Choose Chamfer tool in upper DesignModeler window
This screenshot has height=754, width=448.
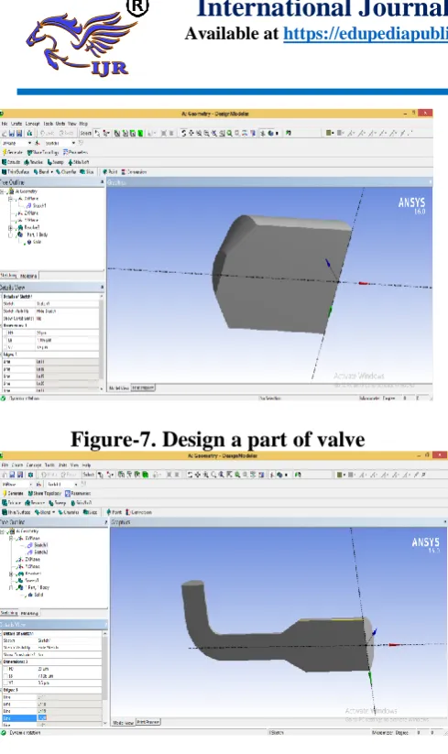66,171
